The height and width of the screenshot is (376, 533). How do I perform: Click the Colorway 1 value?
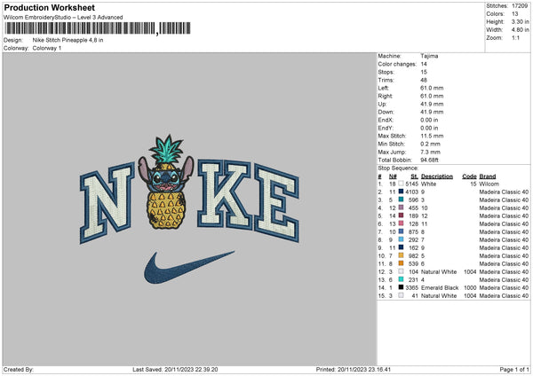[x=47, y=48]
